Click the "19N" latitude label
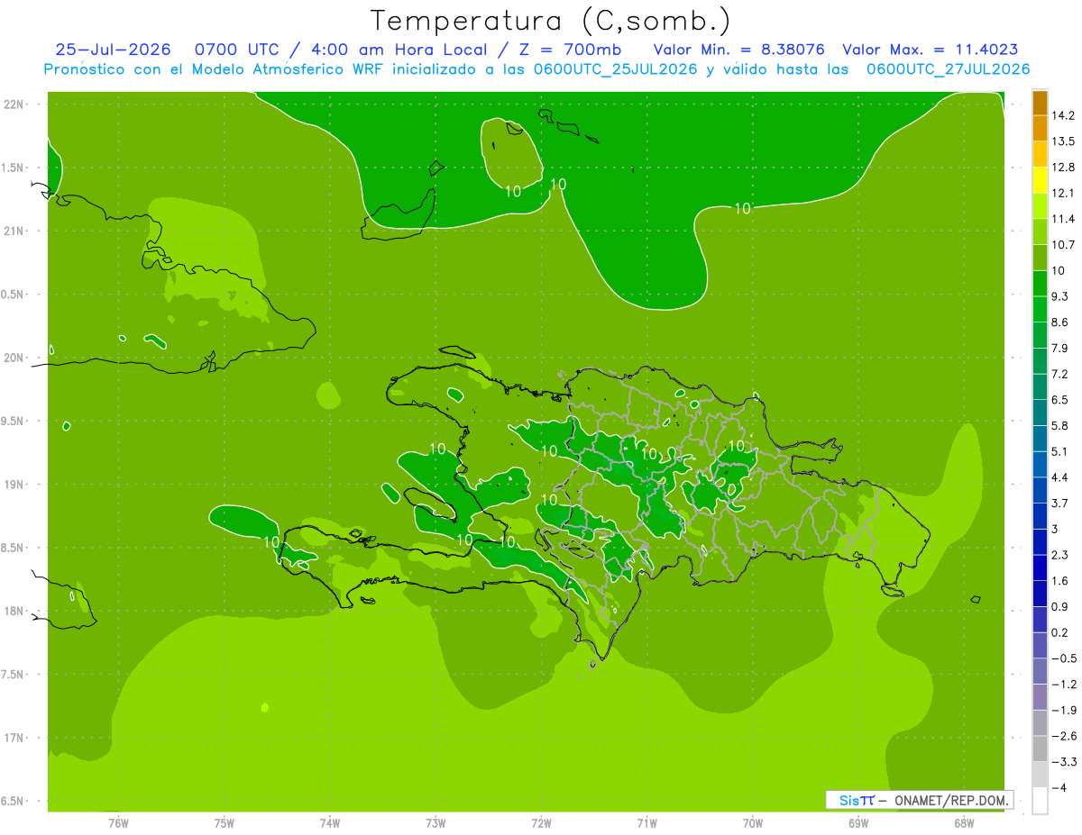1082x835 pixels. tap(15, 485)
